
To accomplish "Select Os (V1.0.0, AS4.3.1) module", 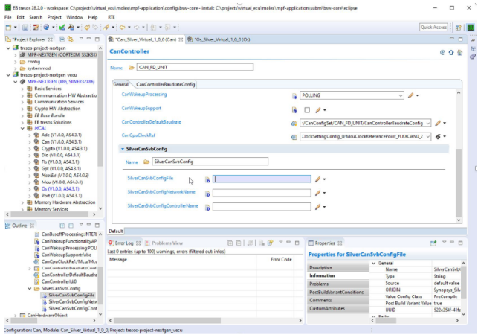I will pyautogui.click(x=60, y=189).
